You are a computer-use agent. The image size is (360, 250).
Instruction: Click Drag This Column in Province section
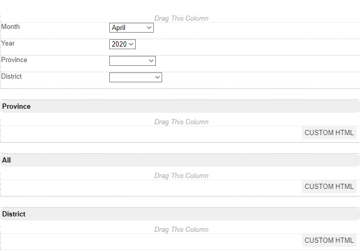point(181,122)
